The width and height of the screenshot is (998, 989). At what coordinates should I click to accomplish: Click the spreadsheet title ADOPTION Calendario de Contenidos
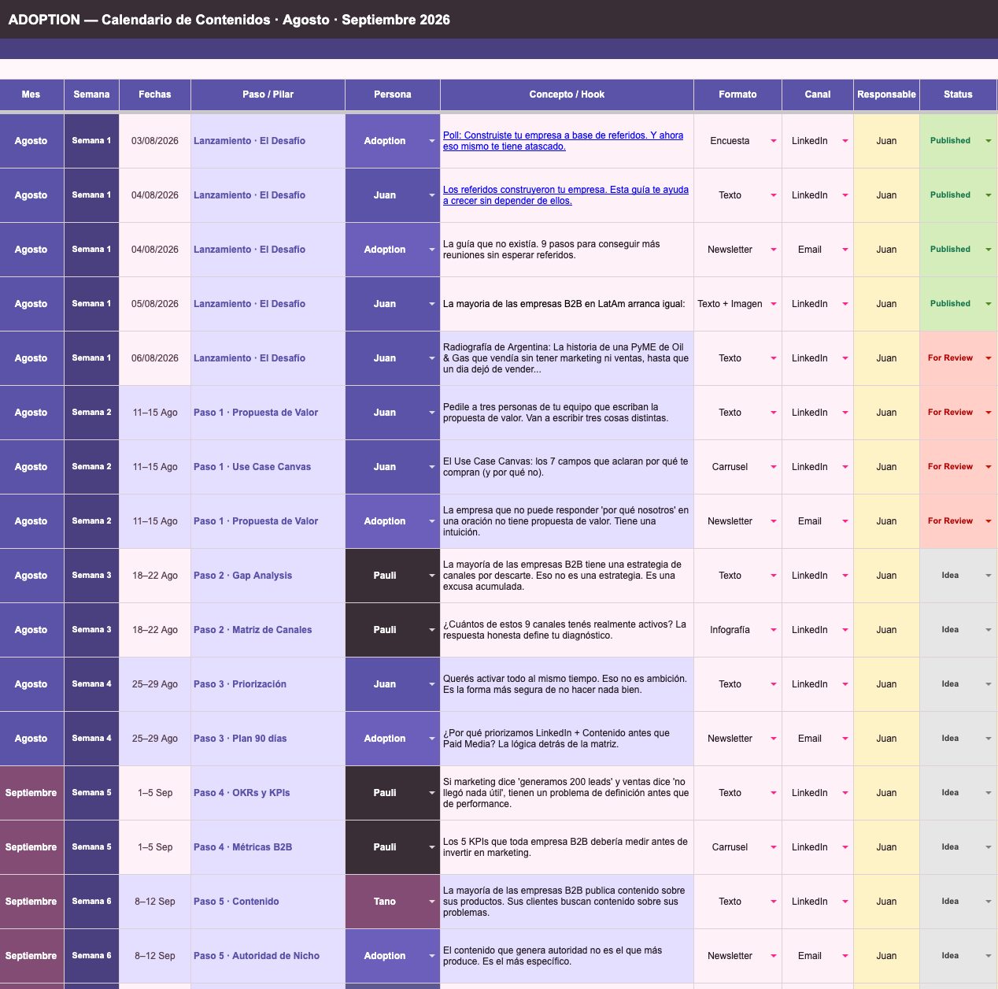tap(229, 20)
